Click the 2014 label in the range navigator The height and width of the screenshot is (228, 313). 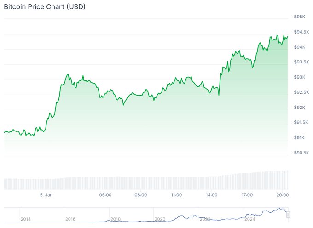(x=26, y=220)
